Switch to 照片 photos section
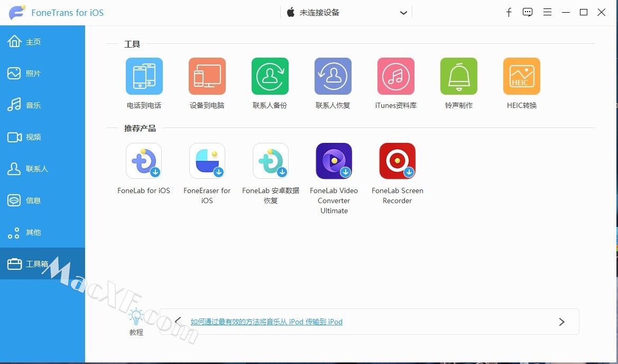This screenshot has width=618, height=364. [43, 74]
